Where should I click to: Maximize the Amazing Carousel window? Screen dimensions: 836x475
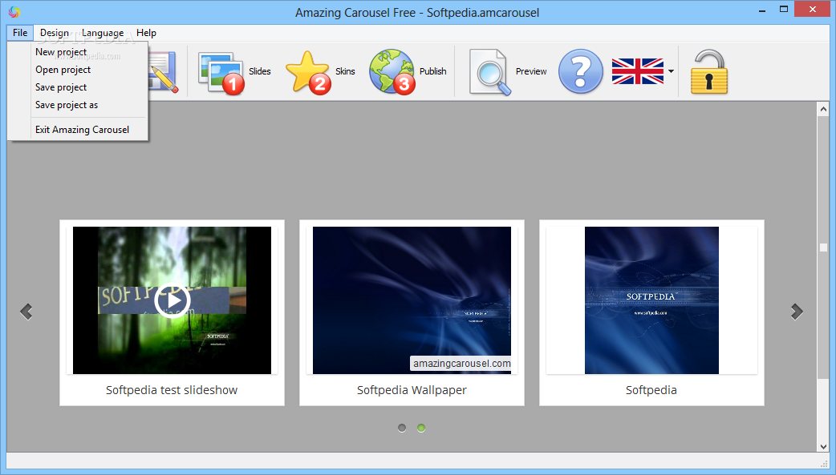[x=784, y=10]
